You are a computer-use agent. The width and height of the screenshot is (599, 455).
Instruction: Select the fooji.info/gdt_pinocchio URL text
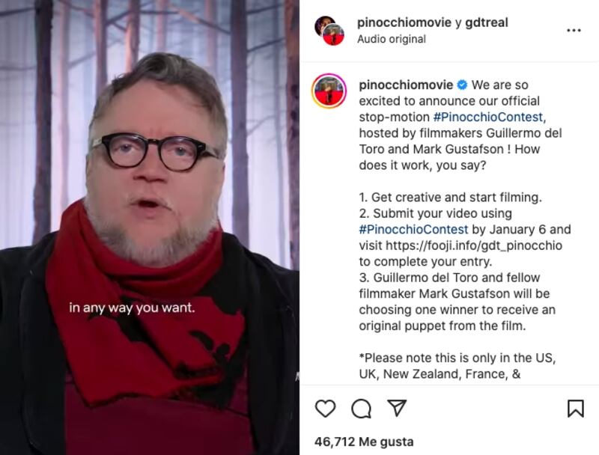point(474,245)
